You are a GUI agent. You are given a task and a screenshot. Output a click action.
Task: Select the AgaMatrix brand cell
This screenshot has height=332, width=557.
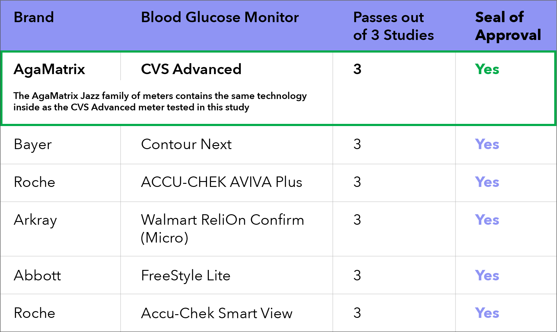(49, 69)
